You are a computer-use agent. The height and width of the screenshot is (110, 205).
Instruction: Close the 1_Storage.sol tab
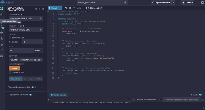point(101,8)
